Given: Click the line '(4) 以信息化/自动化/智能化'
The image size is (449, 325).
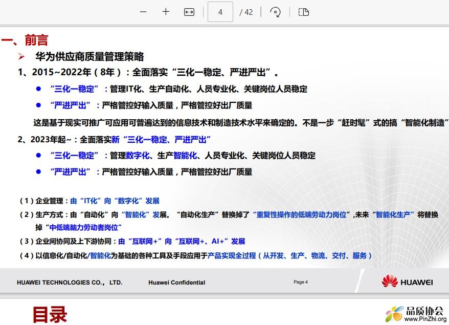Looking at the screenshot, I should click(x=195, y=255).
